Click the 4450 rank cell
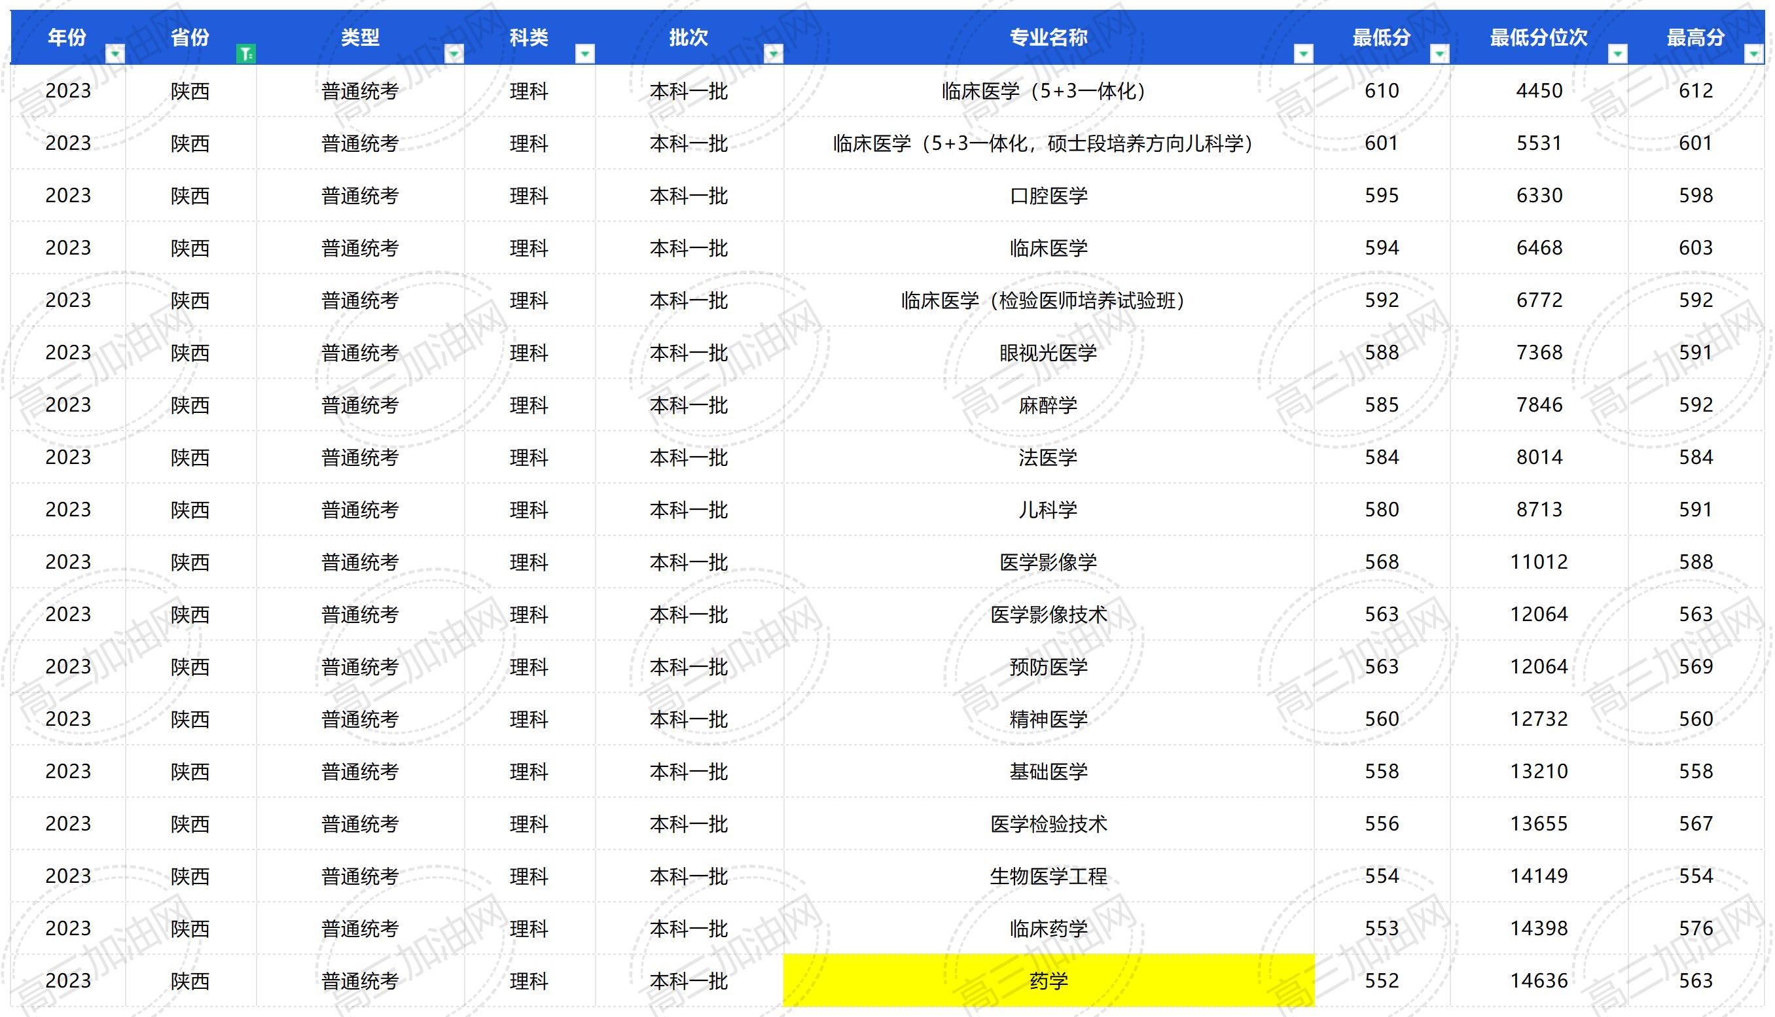The width and height of the screenshot is (1775, 1017). click(x=1539, y=91)
